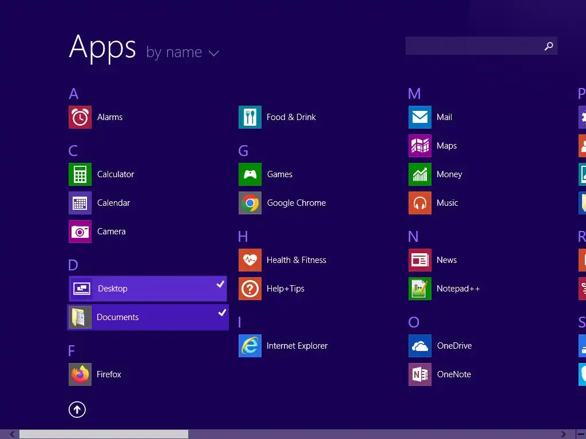
Task: Click the 'Alarms' label text
Action: click(110, 117)
